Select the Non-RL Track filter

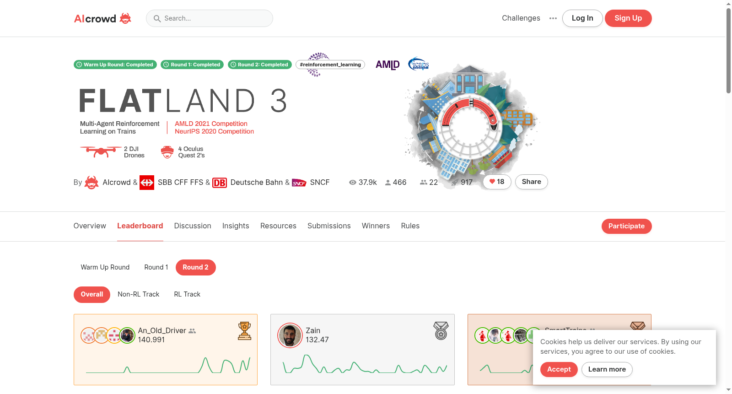[138, 294]
